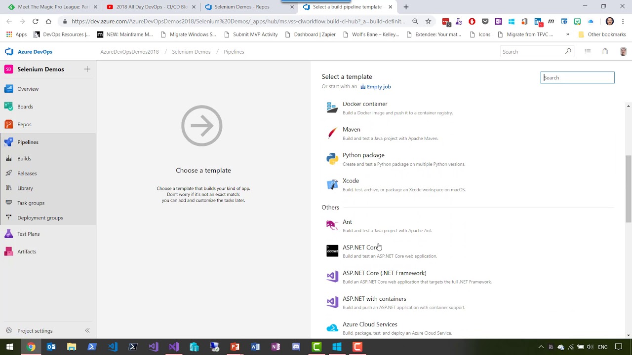Switch to 2018 All Day DevOps tab
632x355 pixels.
[151, 7]
